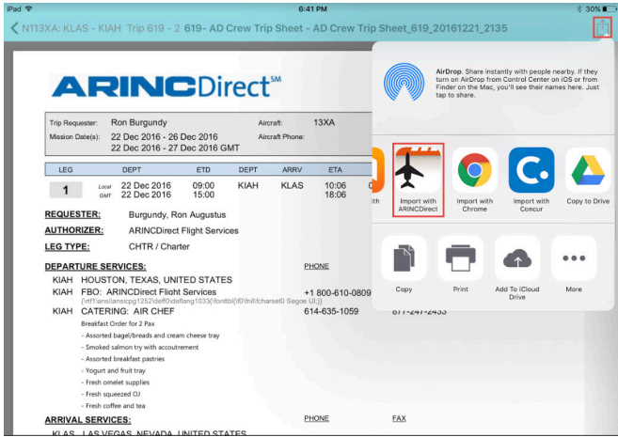The image size is (618, 437).
Task: Tap the CHTR / Charter text
Action: coord(159,246)
